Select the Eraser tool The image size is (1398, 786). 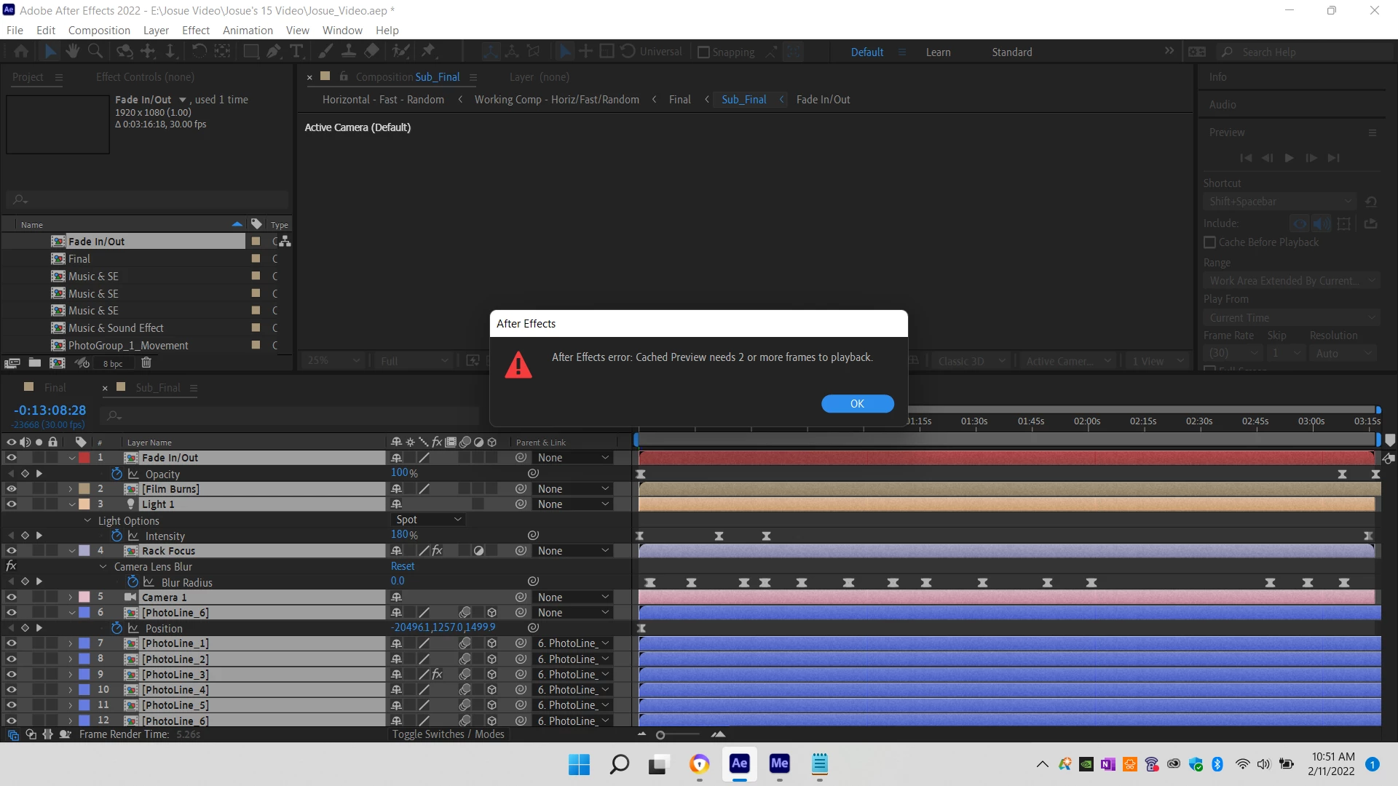(372, 51)
